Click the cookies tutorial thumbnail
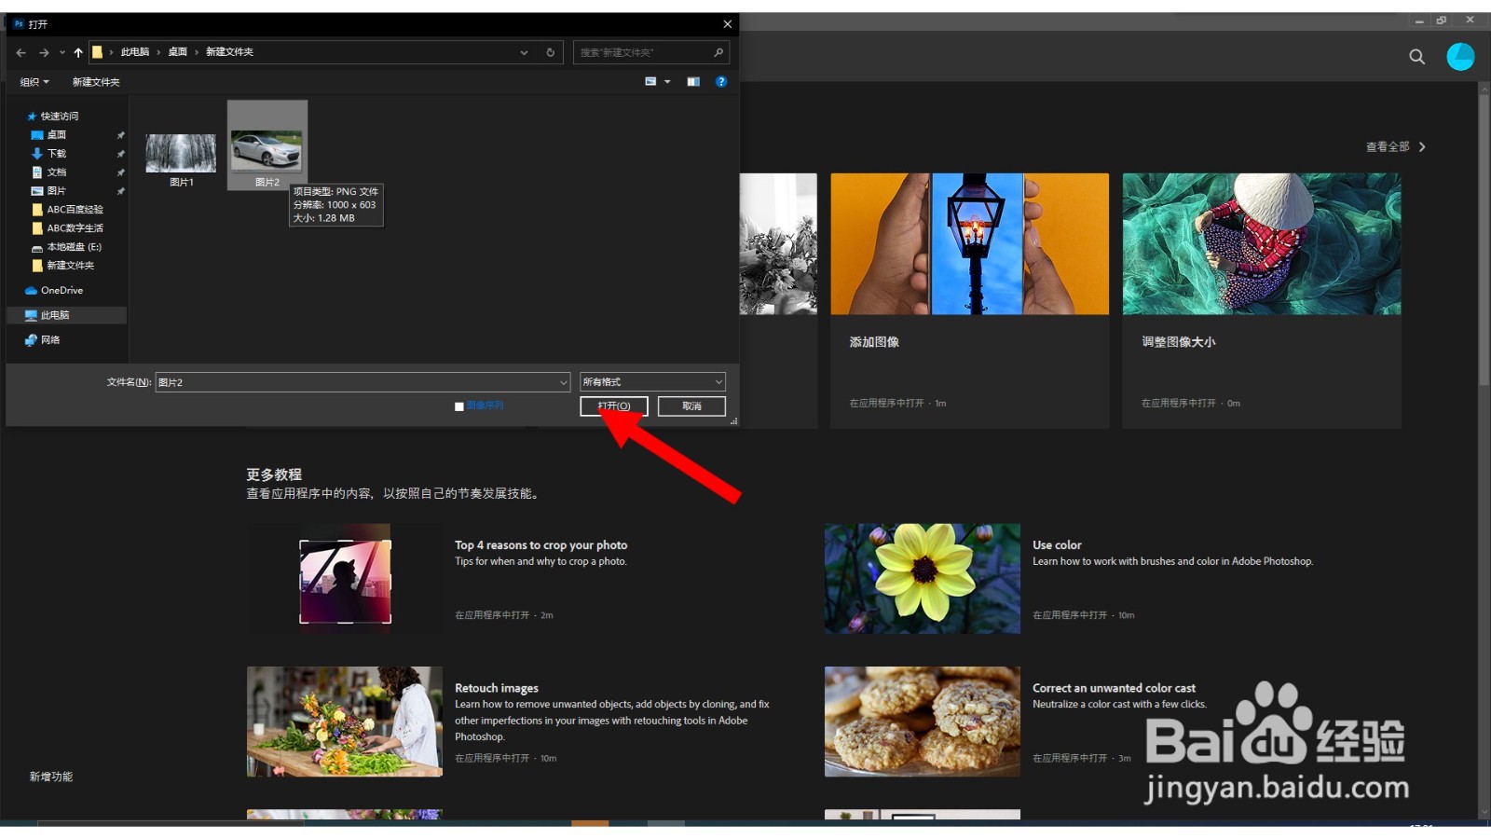This screenshot has width=1491, height=839. (923, 722)
